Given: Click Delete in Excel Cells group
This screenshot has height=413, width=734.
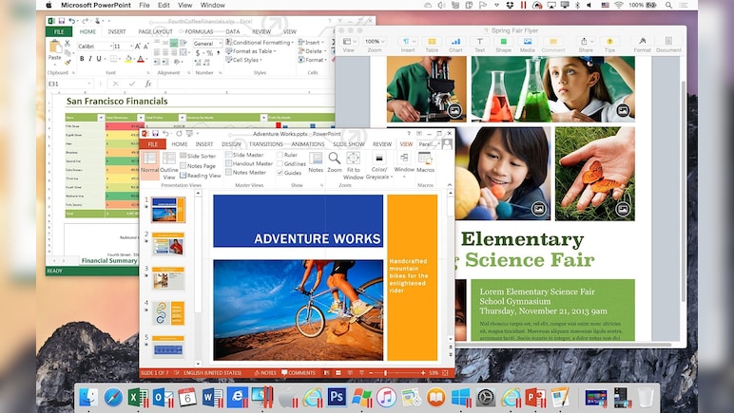Looking at the screenshot, I should (x=310, y=51).
